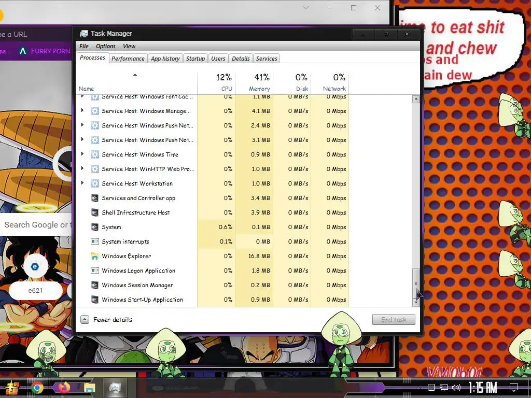The height and width of the screenshot is (398, 531).
Task: Click the e621 shortcut icon in the browser
Action: point(35,267)
